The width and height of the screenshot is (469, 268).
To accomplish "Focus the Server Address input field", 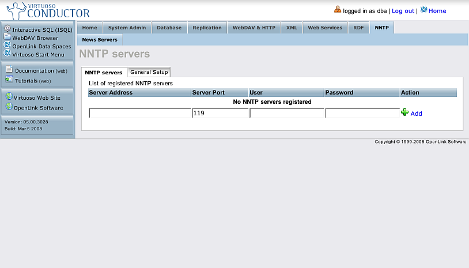I will click(140, 114).
